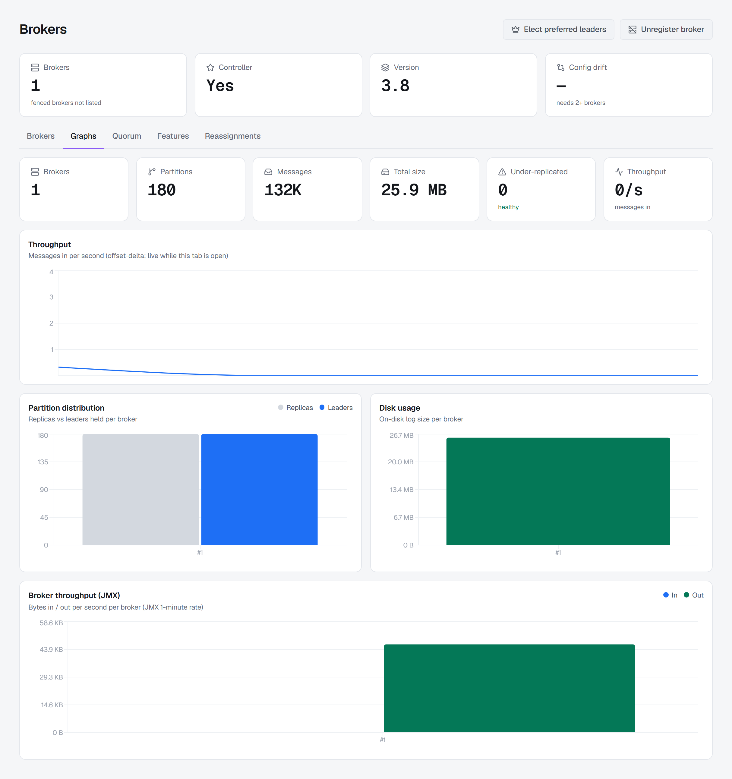This screenshot has width=732, height=779.
Task: Click the warning triangle icon beside Under-replicated
Action: click(502, 172)
